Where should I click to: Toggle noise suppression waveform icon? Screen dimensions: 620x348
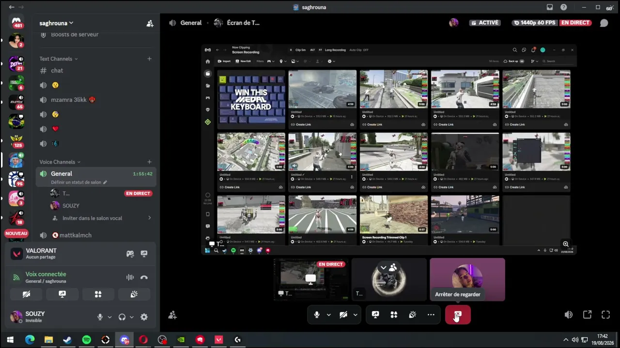130,277
